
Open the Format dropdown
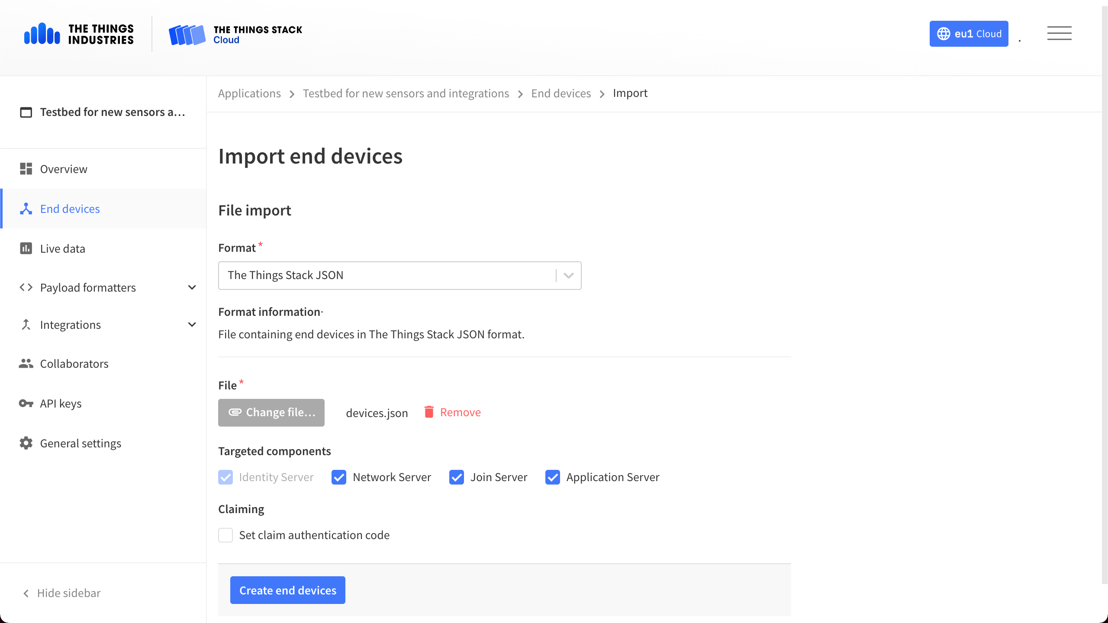point(399,275)
